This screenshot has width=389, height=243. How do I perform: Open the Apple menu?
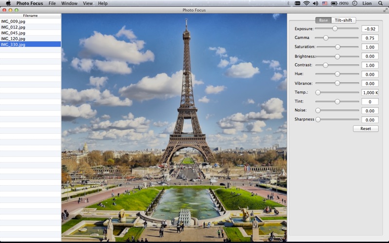point(8,3)
